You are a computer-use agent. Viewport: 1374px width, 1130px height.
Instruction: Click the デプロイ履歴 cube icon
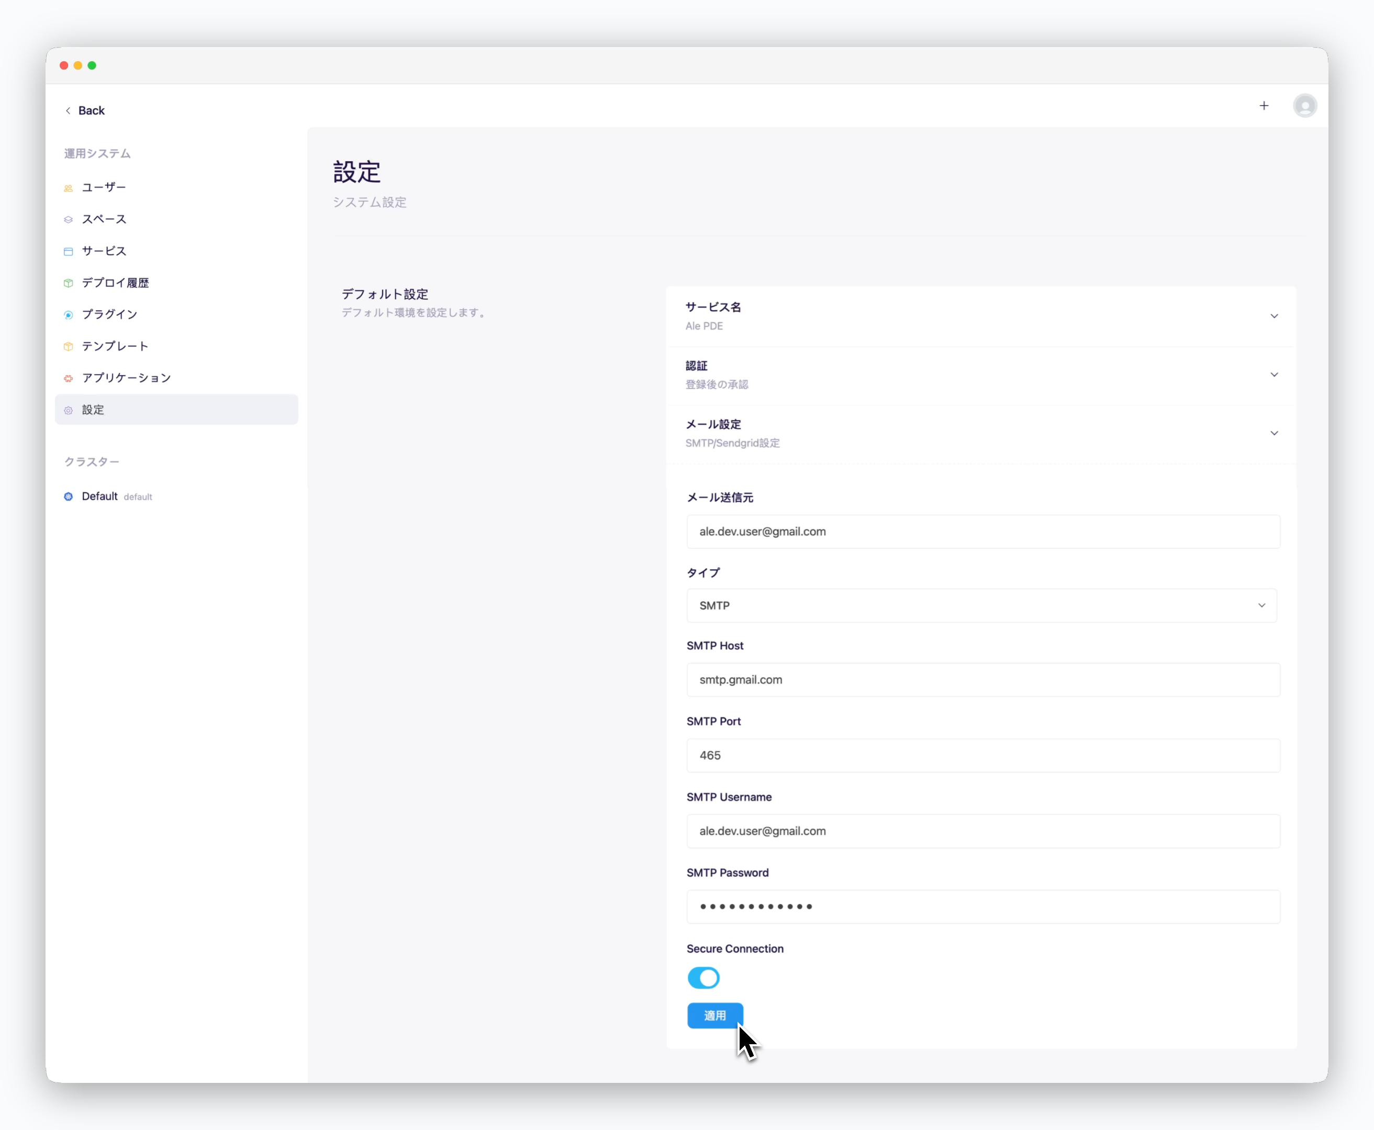point(69,283)
